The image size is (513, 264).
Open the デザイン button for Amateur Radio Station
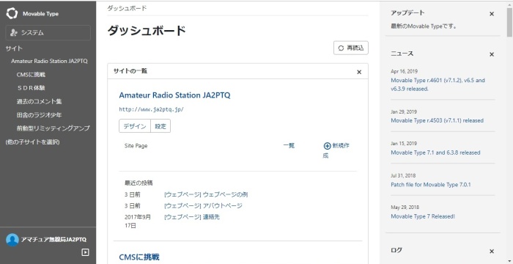[135, 126]
